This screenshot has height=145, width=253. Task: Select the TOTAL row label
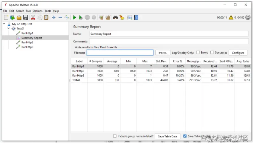point(76,80)
